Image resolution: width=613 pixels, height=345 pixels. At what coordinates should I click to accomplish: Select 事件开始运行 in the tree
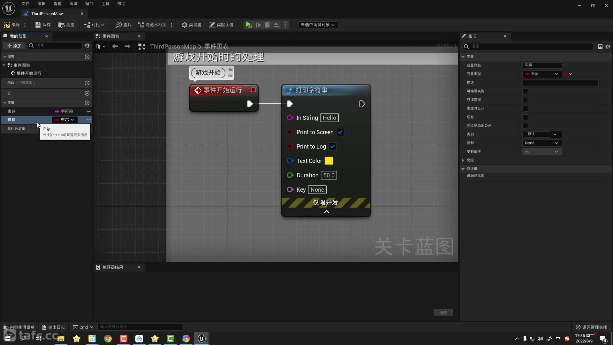pyautogui.click(x=26, y=73)
